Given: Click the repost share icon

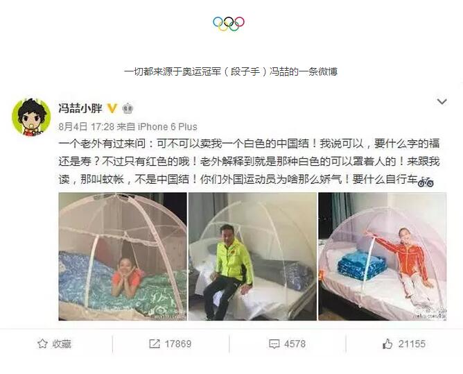Looking at the screenshot, I should click(155, 344).
